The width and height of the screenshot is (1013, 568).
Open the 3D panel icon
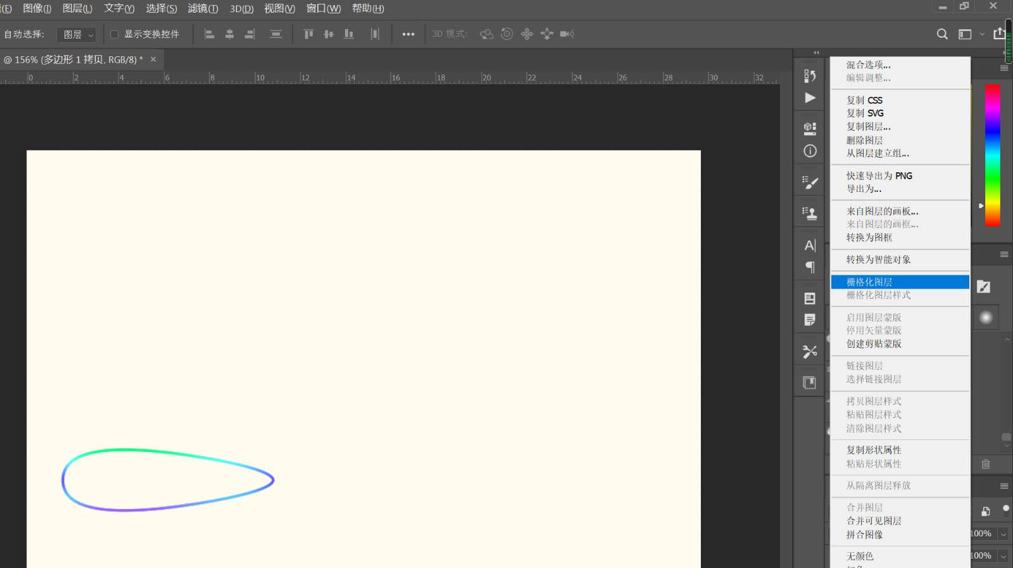click(810, 129)
